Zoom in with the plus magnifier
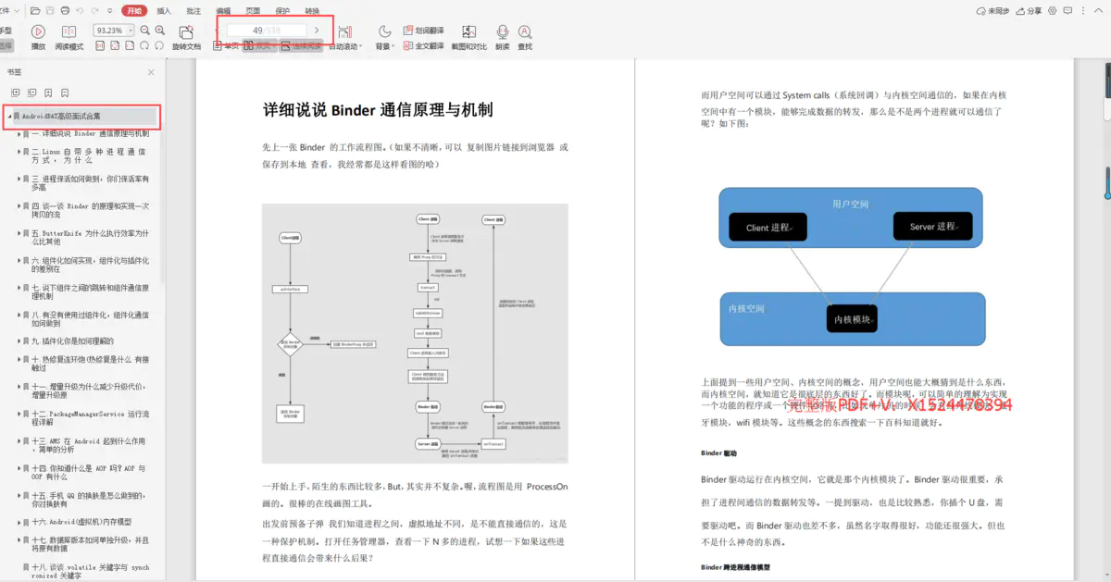 click(x=160, y=31)
